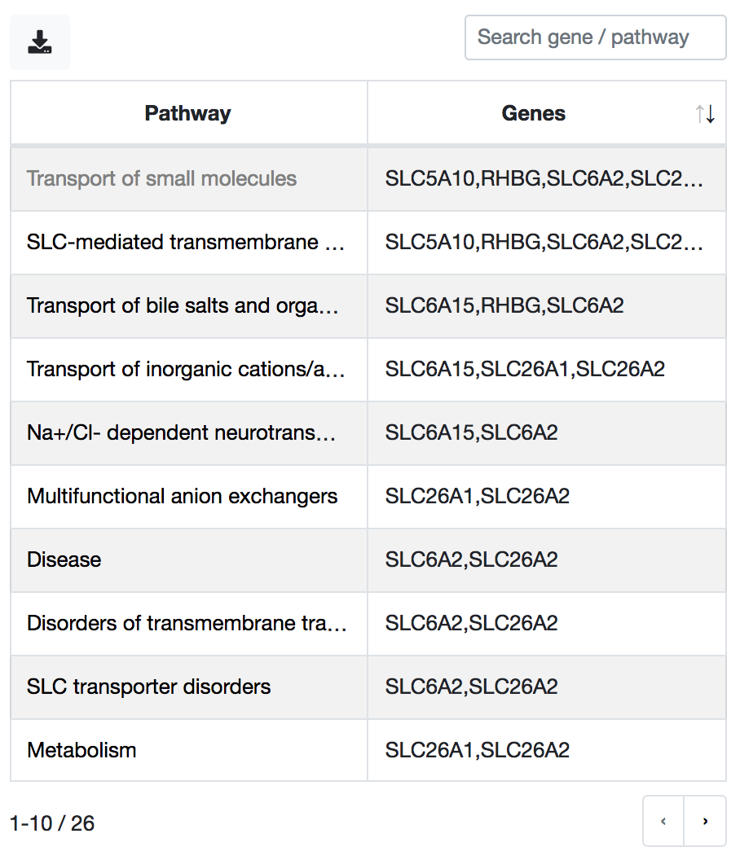
Task: Click the 1-10 / 26 pagination label
Action: click(51, 823)
